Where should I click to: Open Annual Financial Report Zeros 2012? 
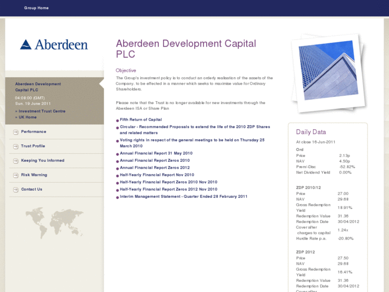(155, 168)
